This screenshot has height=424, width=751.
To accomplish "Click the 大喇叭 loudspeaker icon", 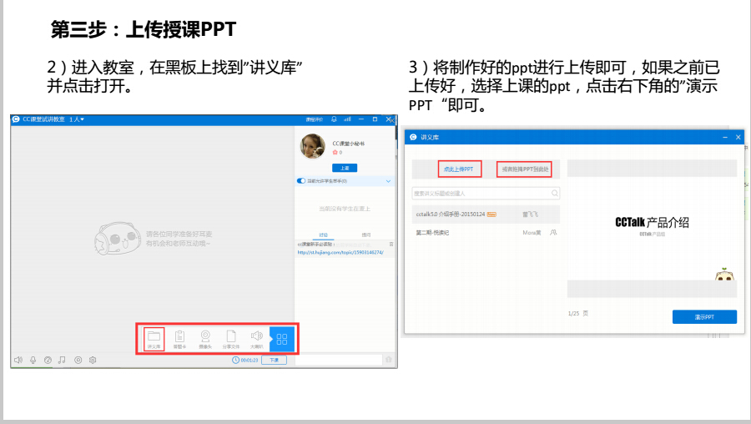I will click(x=257, y=338).
